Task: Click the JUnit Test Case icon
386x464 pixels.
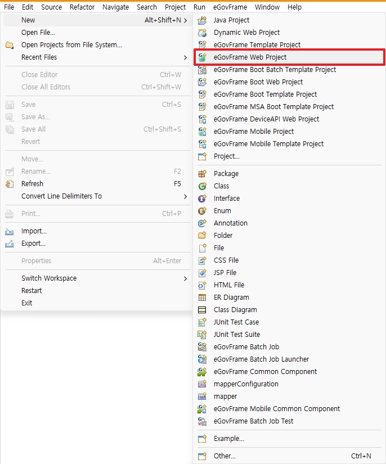Action: [x=202, y=322]
